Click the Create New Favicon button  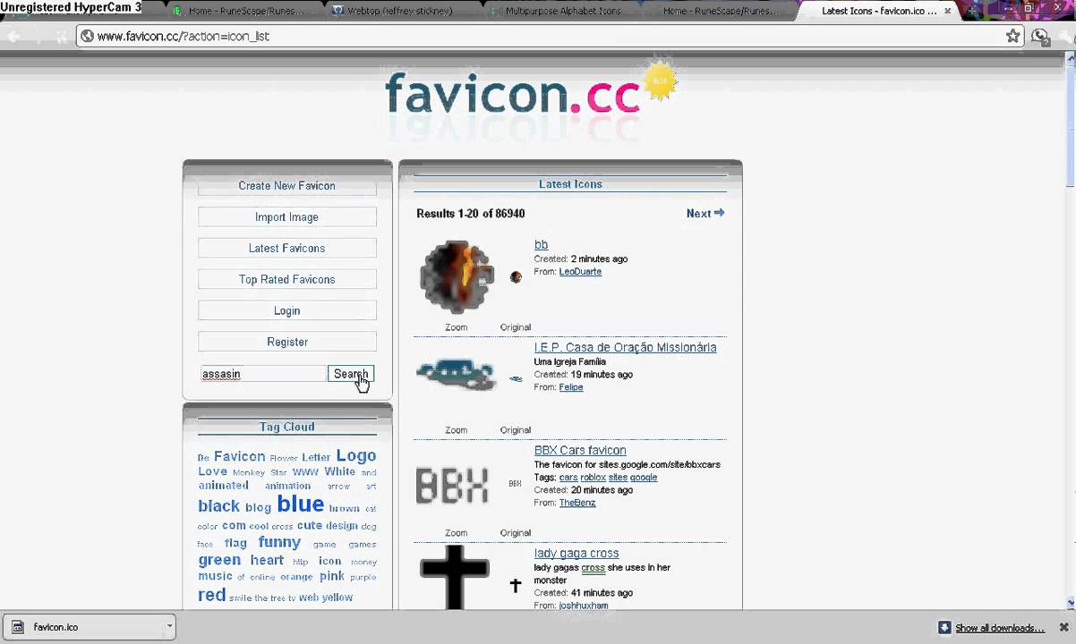(x=286, y=185)
